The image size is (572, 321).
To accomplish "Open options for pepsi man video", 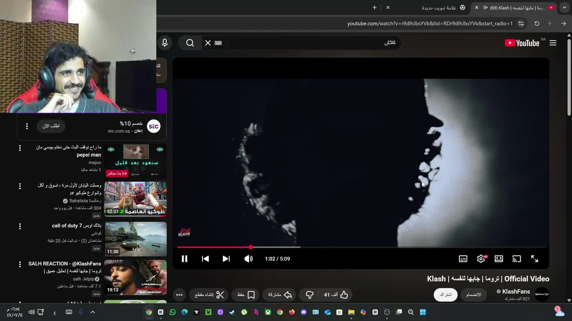I will tap(20, 148).
